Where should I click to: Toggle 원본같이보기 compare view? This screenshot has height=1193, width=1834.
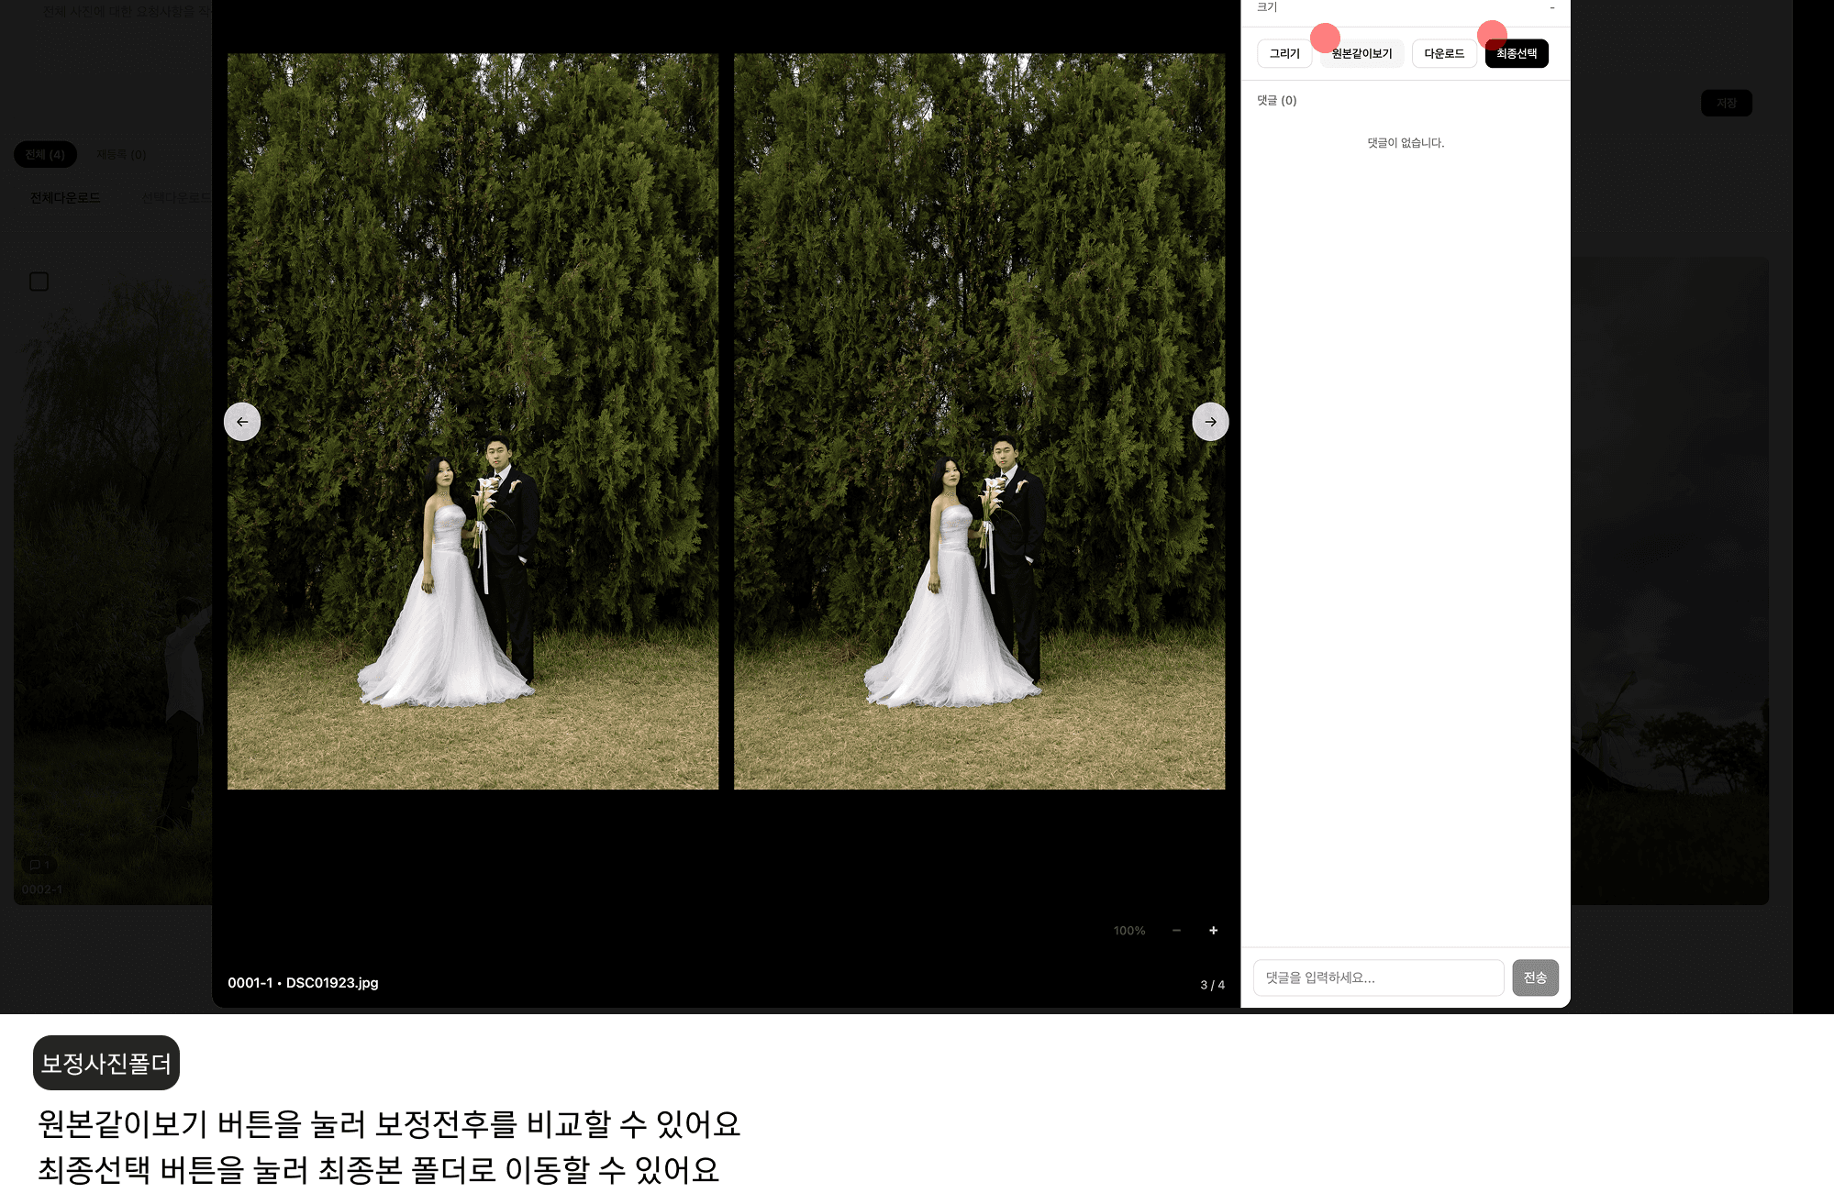click(1362, 54)
